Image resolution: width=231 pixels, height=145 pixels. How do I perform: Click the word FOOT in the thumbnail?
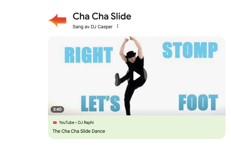198,102
